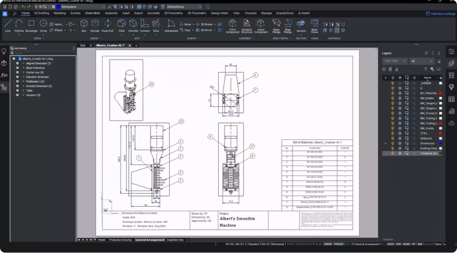Select the Chamfer tool
This screenshot has height=253, width=457.
[133, 25]
